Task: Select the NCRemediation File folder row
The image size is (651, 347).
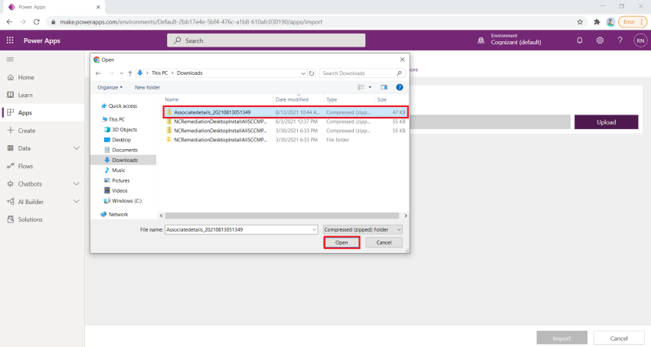Action: click(x=286, y=140)
